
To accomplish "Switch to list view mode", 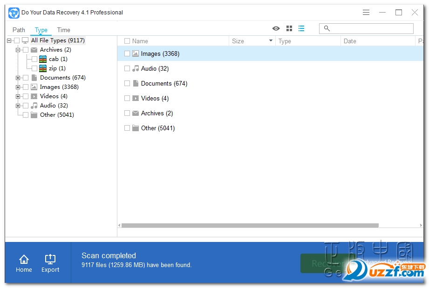I will [x=301, y=28].
